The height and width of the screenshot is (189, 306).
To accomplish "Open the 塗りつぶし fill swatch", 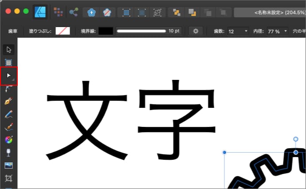I will 63,31.
